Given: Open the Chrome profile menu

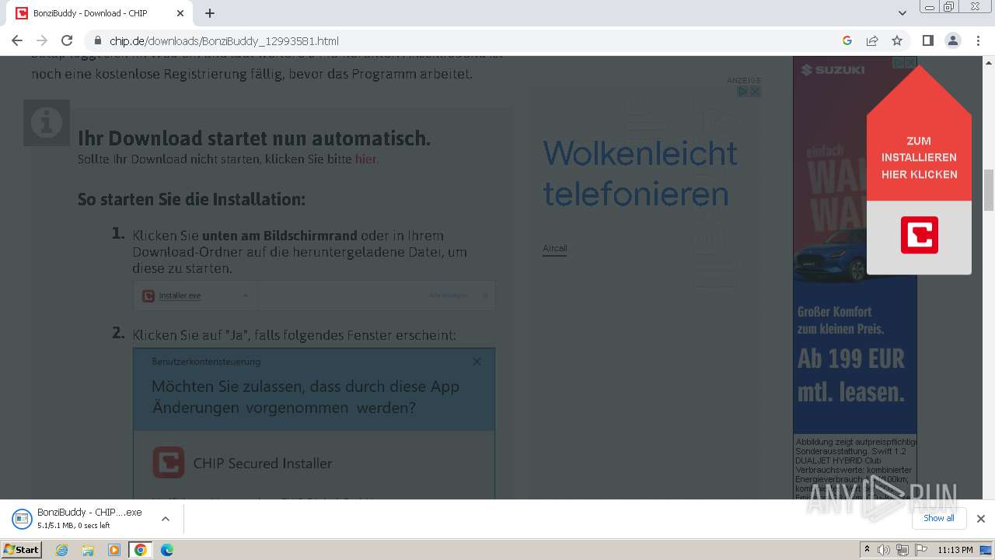Looking at the screenshot, I should [x=953, y=40].
